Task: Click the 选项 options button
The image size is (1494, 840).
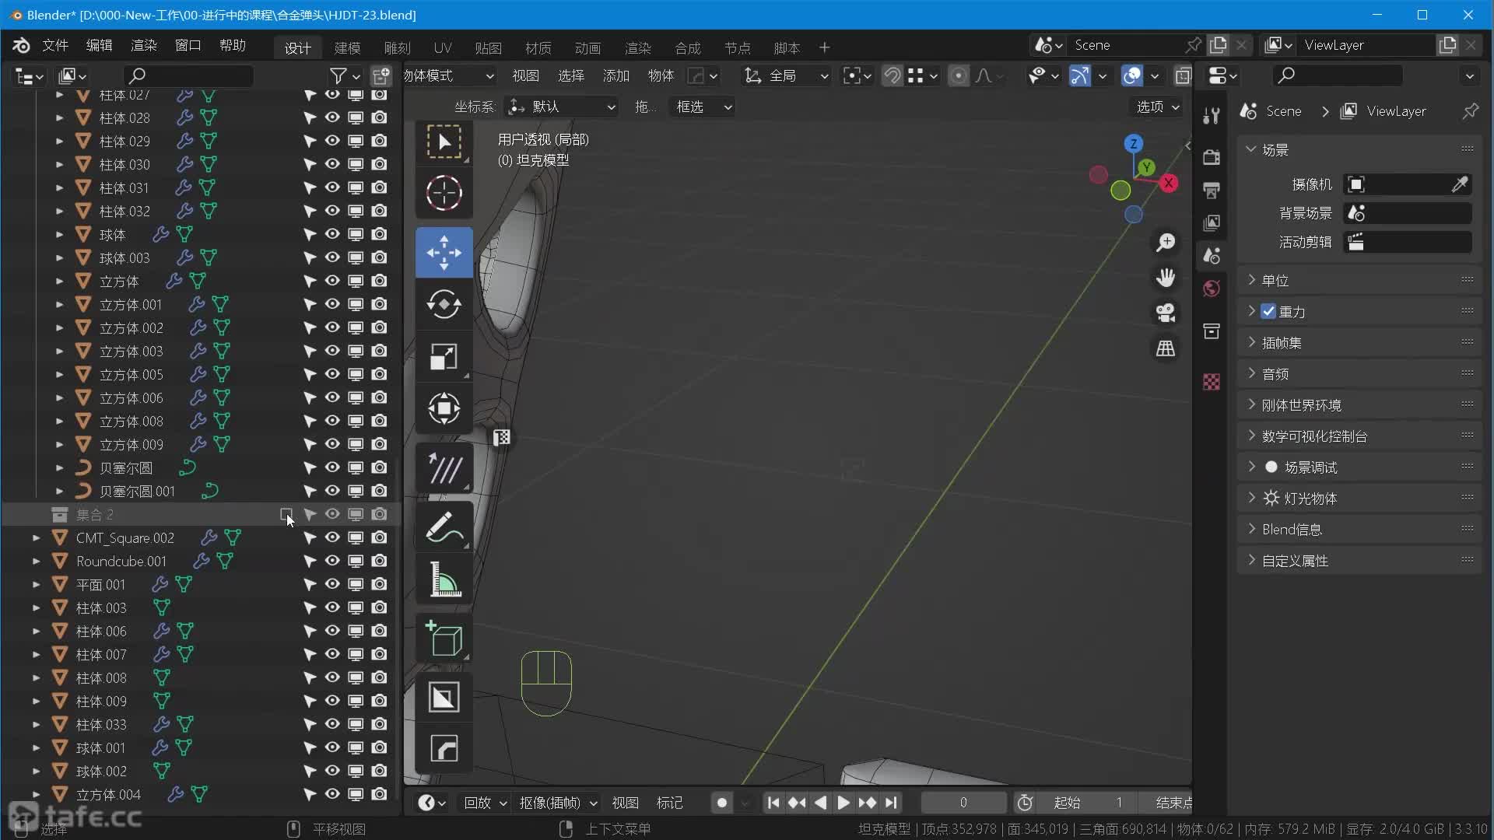Action: click(1158, 107)
